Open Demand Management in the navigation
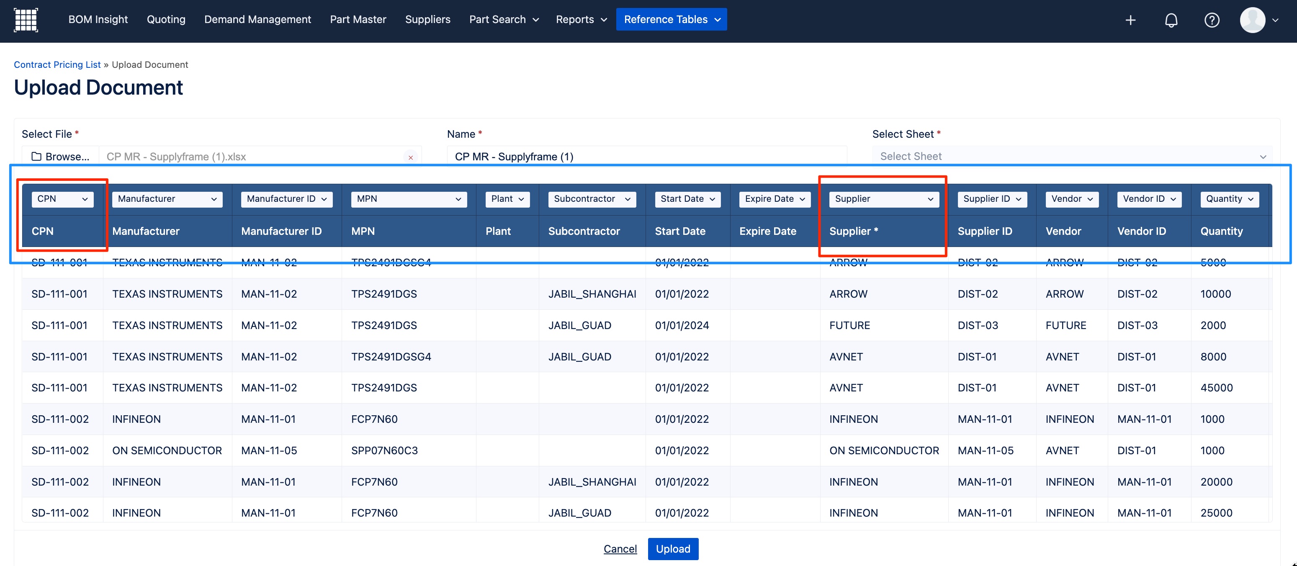This screenshot has height=566, width=1297. 257,19
